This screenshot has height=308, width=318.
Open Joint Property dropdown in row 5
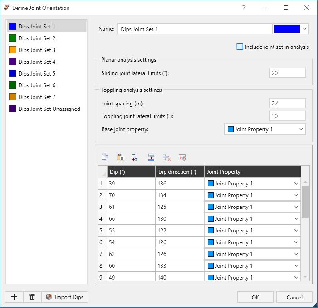point(252,230)
